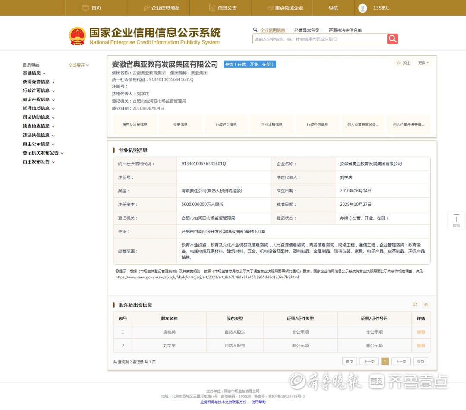The image size is (466, 410).
Task: Click the user avatar icon in top bar
Action: (362, 8)
